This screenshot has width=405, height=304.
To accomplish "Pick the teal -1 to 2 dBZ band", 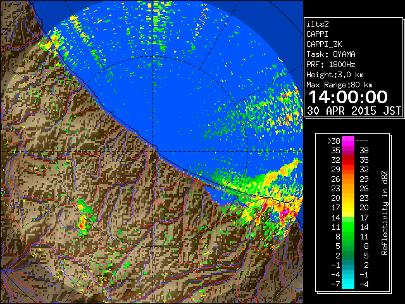I will pyautogui.click(x=348, y=265).
